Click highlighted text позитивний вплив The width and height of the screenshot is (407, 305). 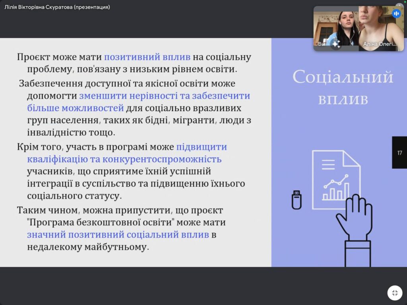tap(147, 57)
